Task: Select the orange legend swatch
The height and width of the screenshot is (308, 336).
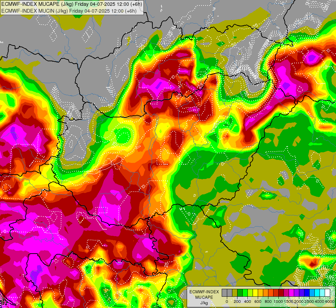Action: tap(266, 293)
